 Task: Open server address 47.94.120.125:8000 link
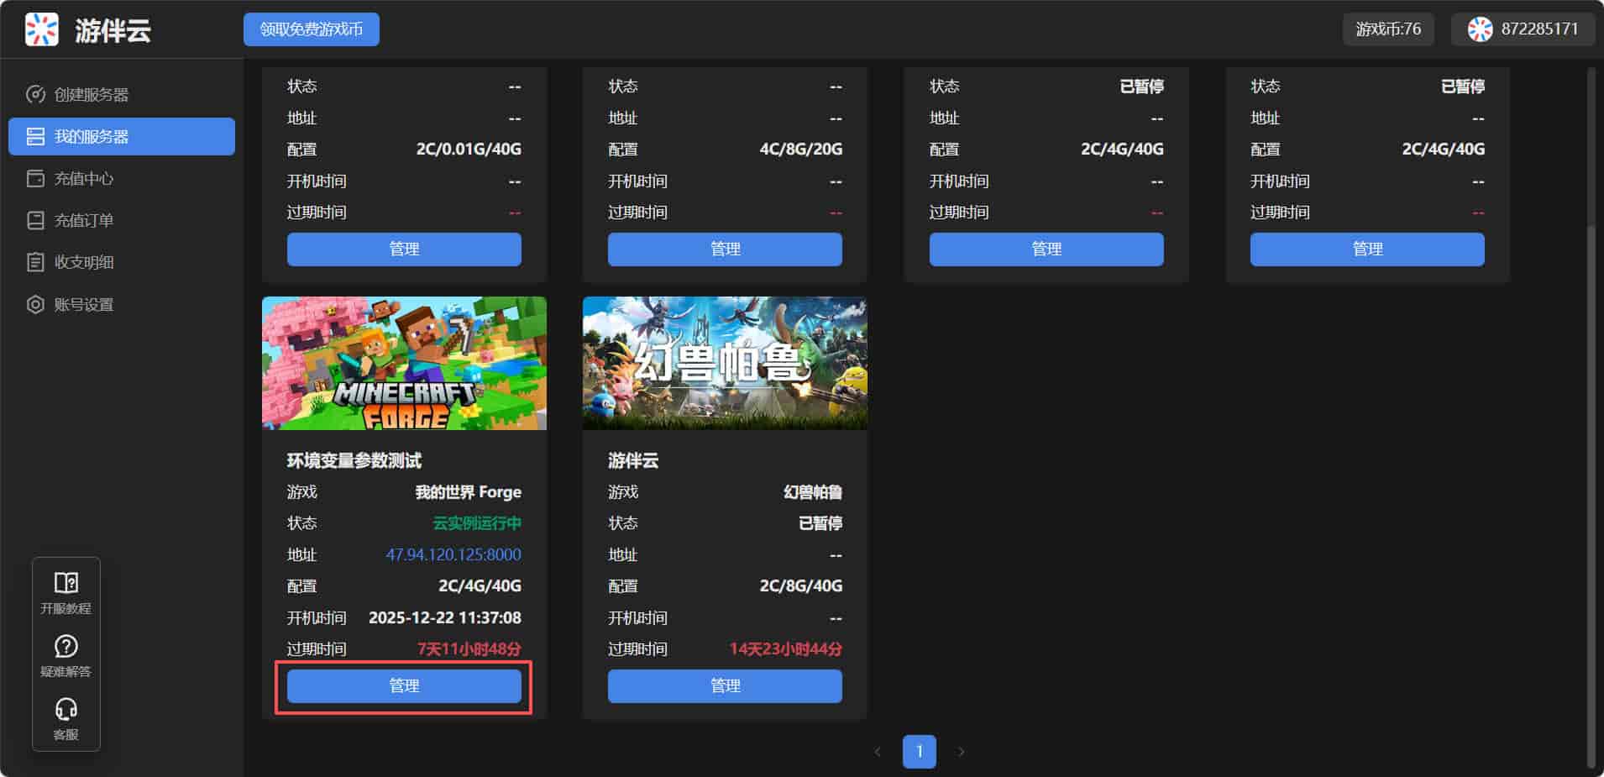coord(453,554)
